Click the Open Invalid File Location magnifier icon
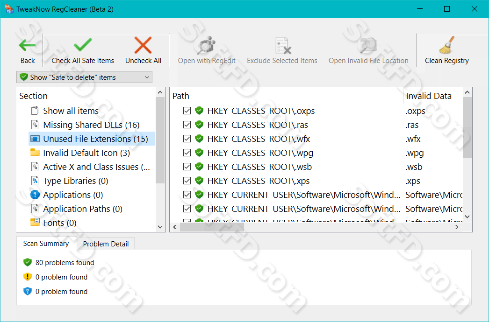The height and width of the screenshot is (322, 489). pyautogui.click(x=368, y=45)
